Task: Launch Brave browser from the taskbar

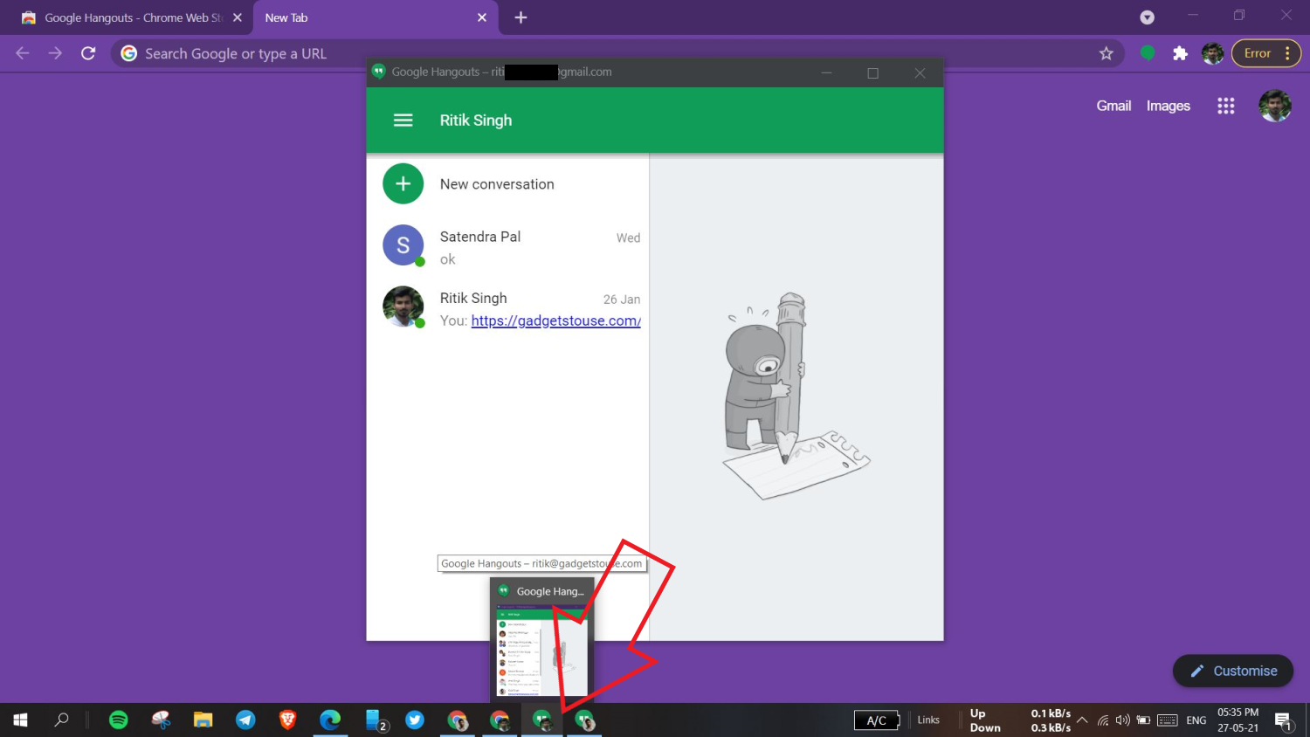Action: (287, 720)
